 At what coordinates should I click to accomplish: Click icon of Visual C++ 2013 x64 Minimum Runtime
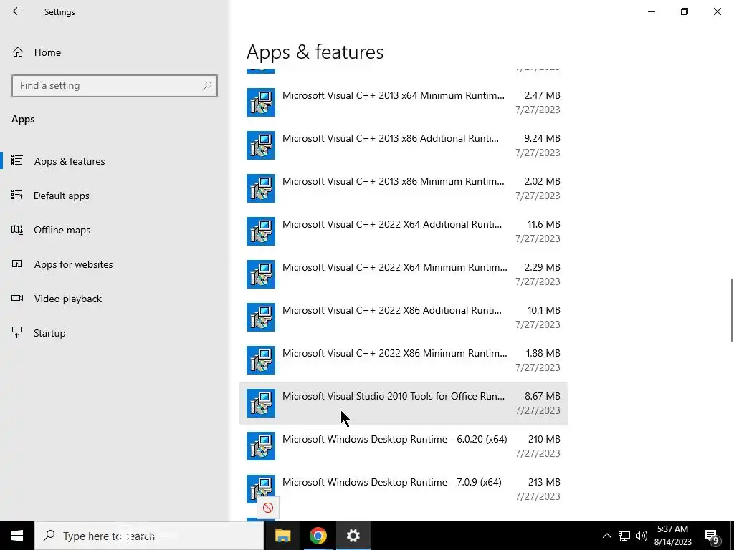[x=261, y=102]
